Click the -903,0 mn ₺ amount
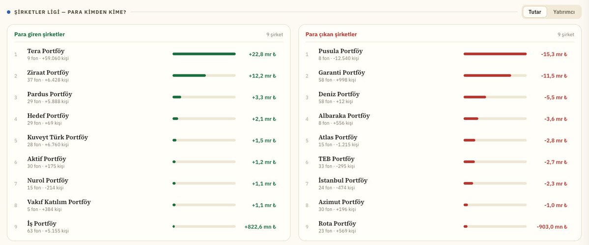Image resolution: width=589 pixels, height=245 pixels. [x=552, y=227]
